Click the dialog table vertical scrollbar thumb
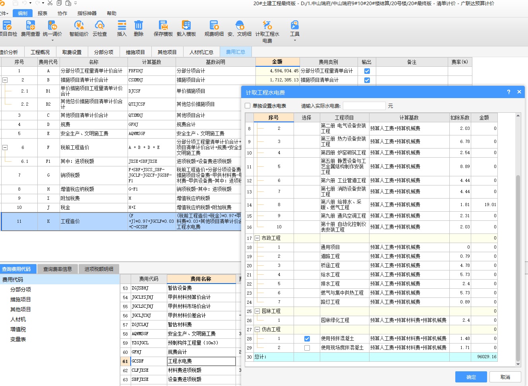The width and height of the screenshot is (528, 386). tap(518, 268)
